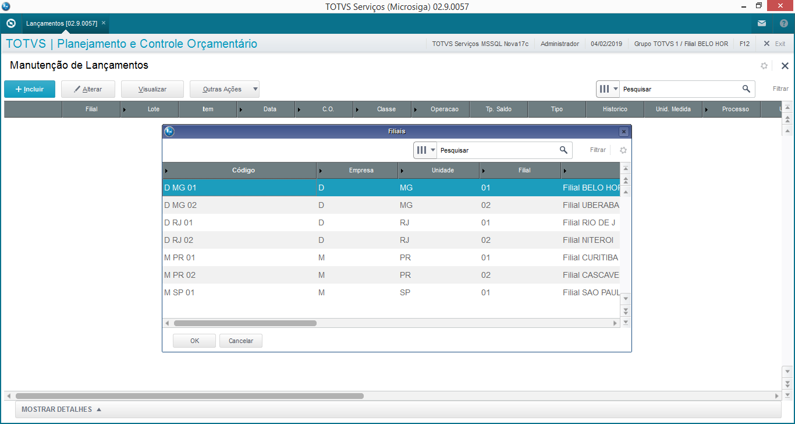Click the Incluir button
Screen dimensions: 795x424
[30, 89]
